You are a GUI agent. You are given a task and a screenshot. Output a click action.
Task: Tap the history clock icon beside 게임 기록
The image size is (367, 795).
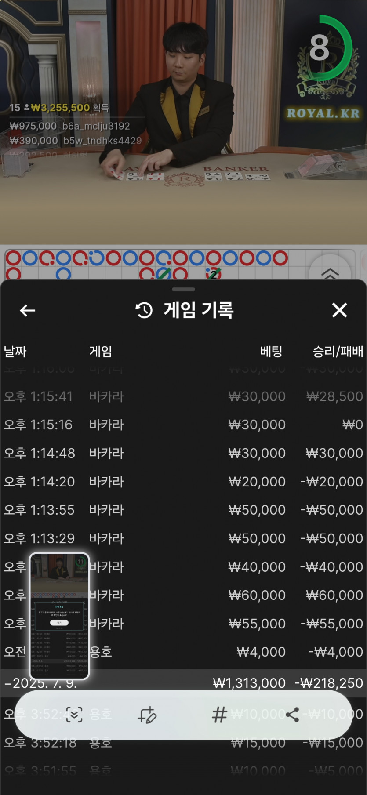(144, 310)
